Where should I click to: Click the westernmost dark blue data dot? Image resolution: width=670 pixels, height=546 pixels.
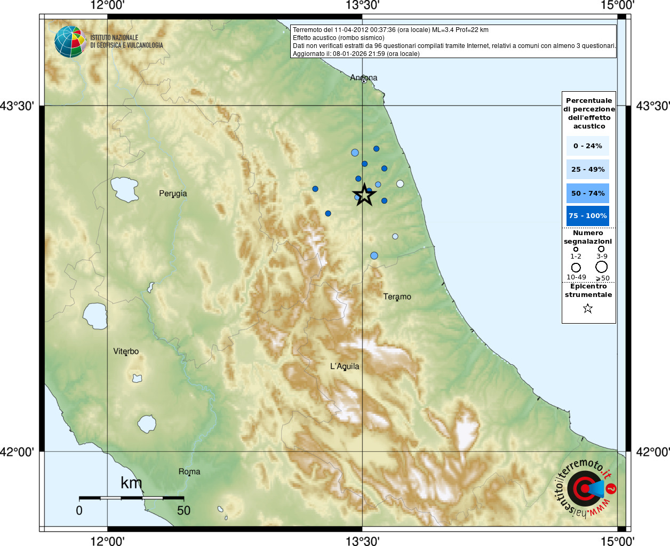315,189
